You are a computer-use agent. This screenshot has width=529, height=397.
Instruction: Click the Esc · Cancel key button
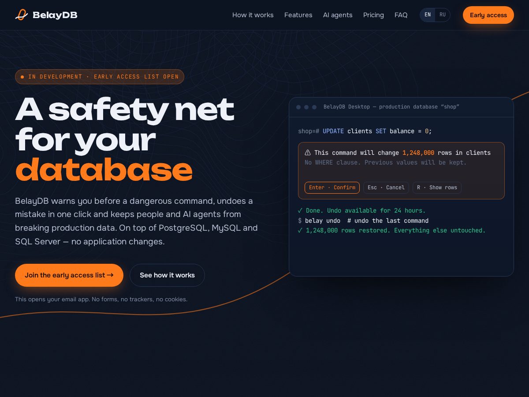click(386, 187)
